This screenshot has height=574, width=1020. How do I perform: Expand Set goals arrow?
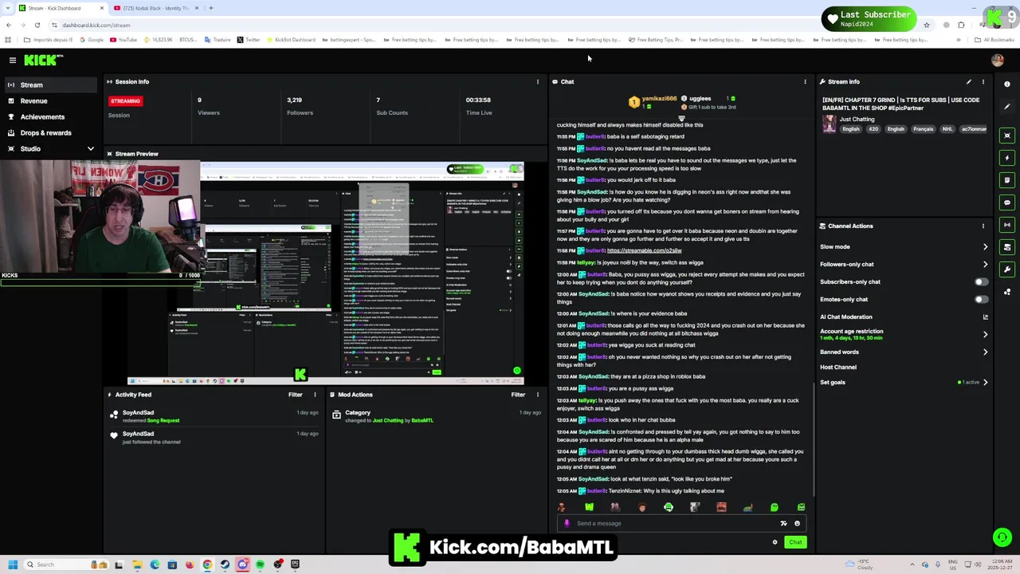[986, 382]
